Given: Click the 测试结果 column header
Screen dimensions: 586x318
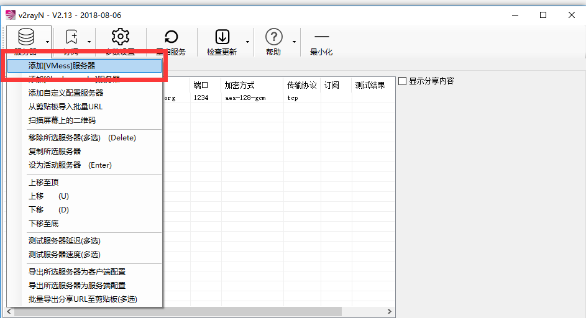Looking at the screenshot, I should (x=370, y=85).
